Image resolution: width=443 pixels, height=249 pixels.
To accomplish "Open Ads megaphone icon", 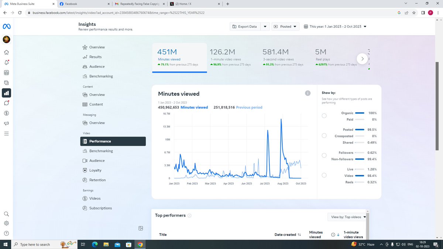I will (6, 123).
